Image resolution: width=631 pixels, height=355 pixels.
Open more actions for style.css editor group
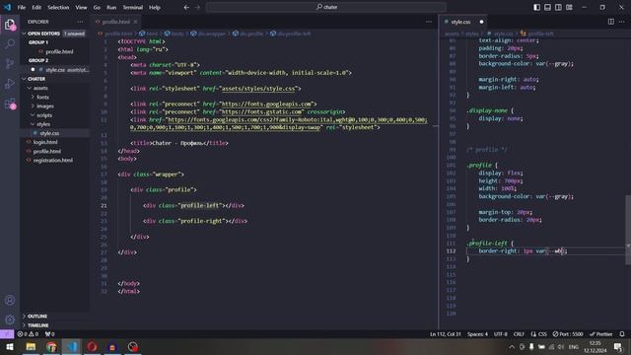(x=622, y=22)
